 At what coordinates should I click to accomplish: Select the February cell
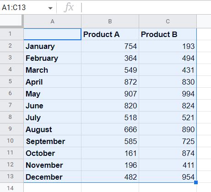(53, 58)
